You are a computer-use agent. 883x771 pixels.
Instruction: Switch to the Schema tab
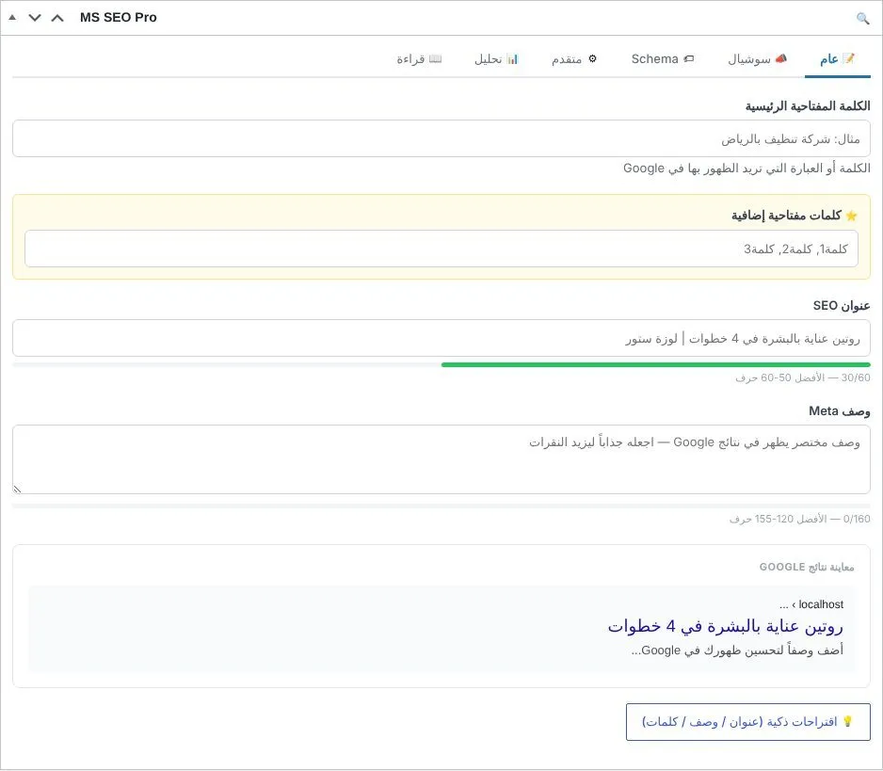663,59
